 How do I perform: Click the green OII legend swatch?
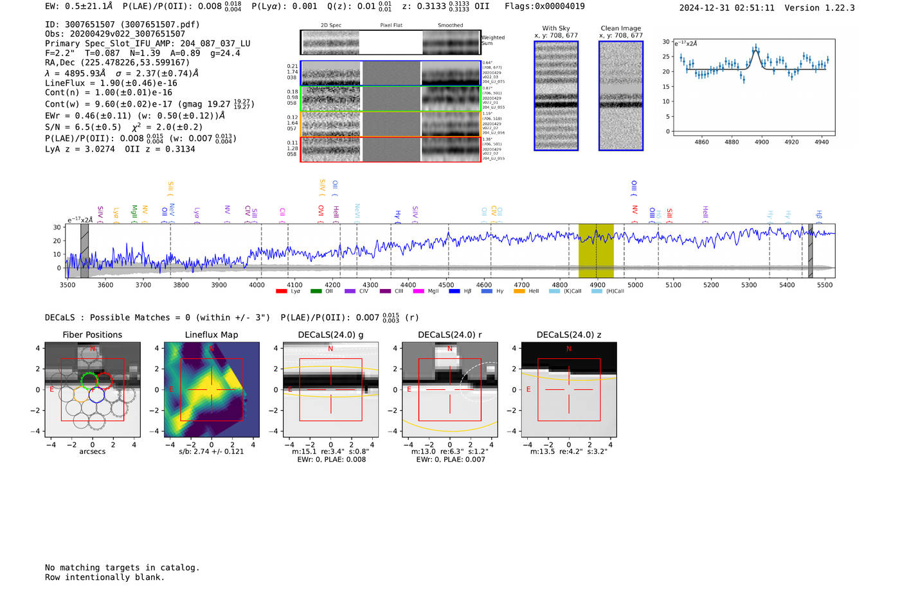pos(316,292)
